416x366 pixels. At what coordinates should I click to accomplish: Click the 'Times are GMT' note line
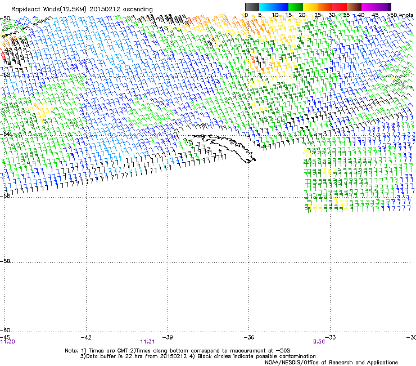(178, 351)
